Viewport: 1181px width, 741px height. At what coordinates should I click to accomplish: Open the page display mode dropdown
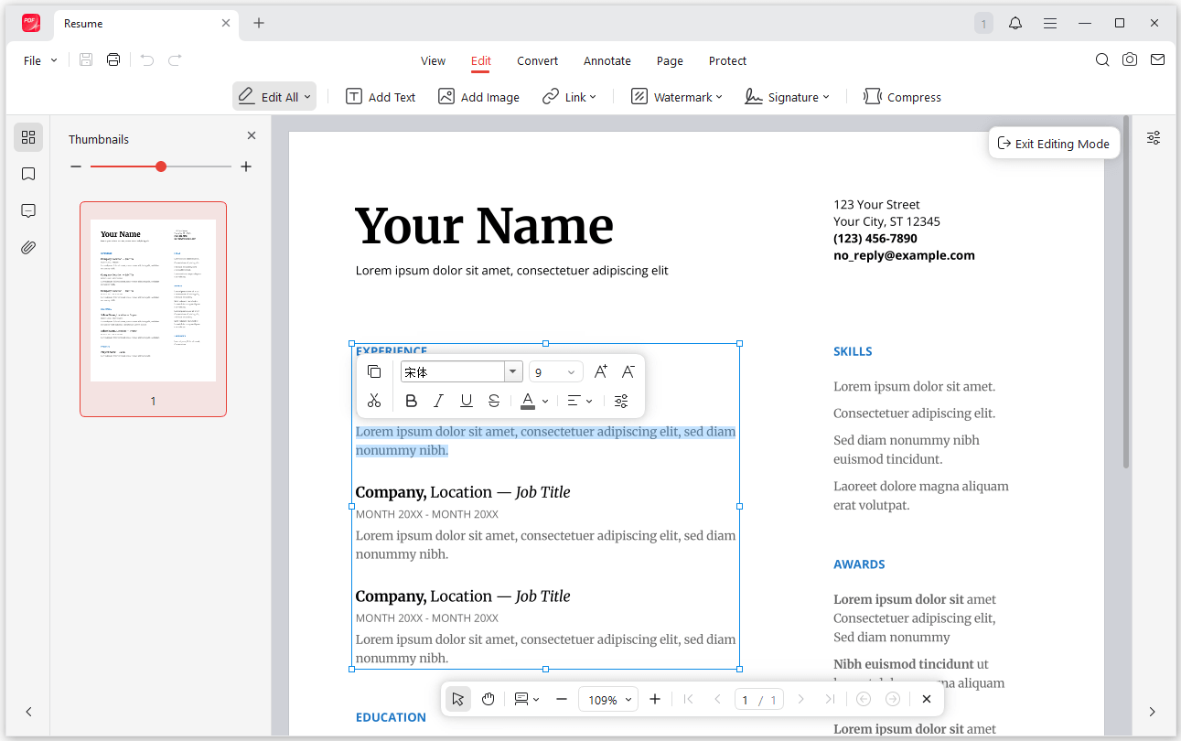526,699
